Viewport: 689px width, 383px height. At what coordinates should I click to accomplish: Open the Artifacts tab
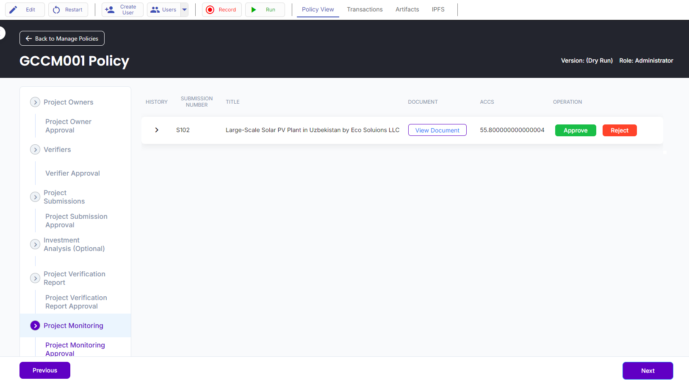[x=407, y=9]
